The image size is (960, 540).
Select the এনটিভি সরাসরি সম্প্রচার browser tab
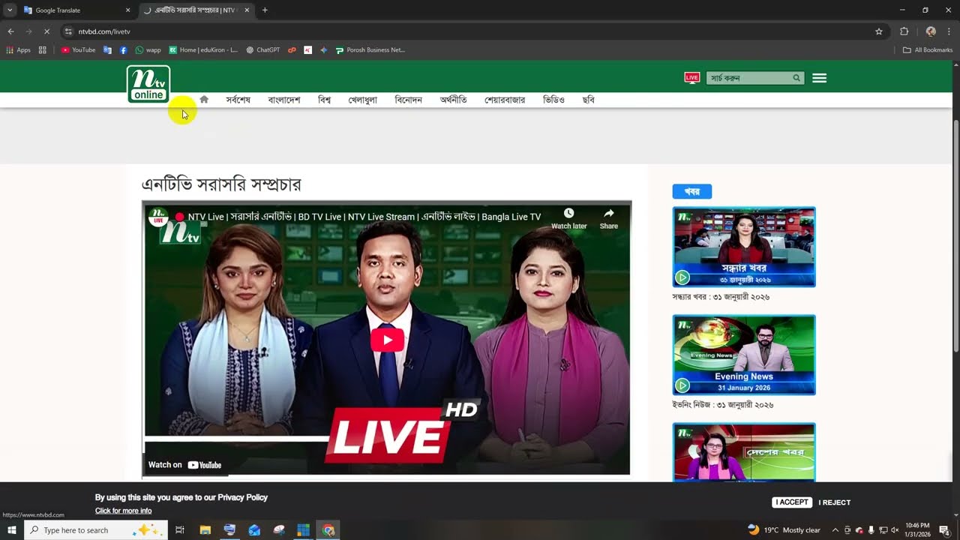click(195, 10)
